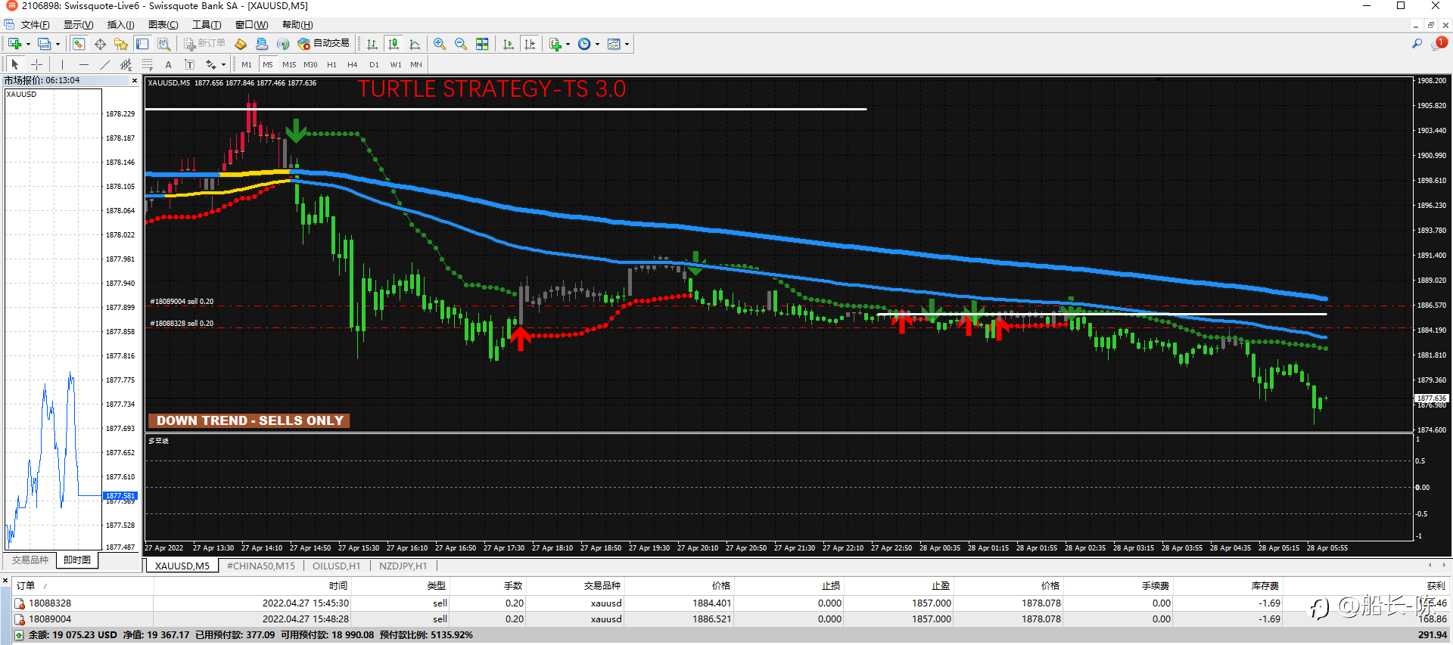Select the equidistant channel tool
The image size is (1453, 645).
click(x=126, y=64)
